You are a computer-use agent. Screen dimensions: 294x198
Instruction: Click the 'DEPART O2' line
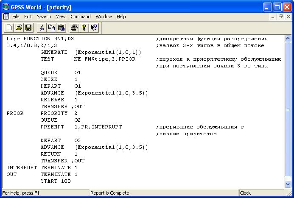60,140
